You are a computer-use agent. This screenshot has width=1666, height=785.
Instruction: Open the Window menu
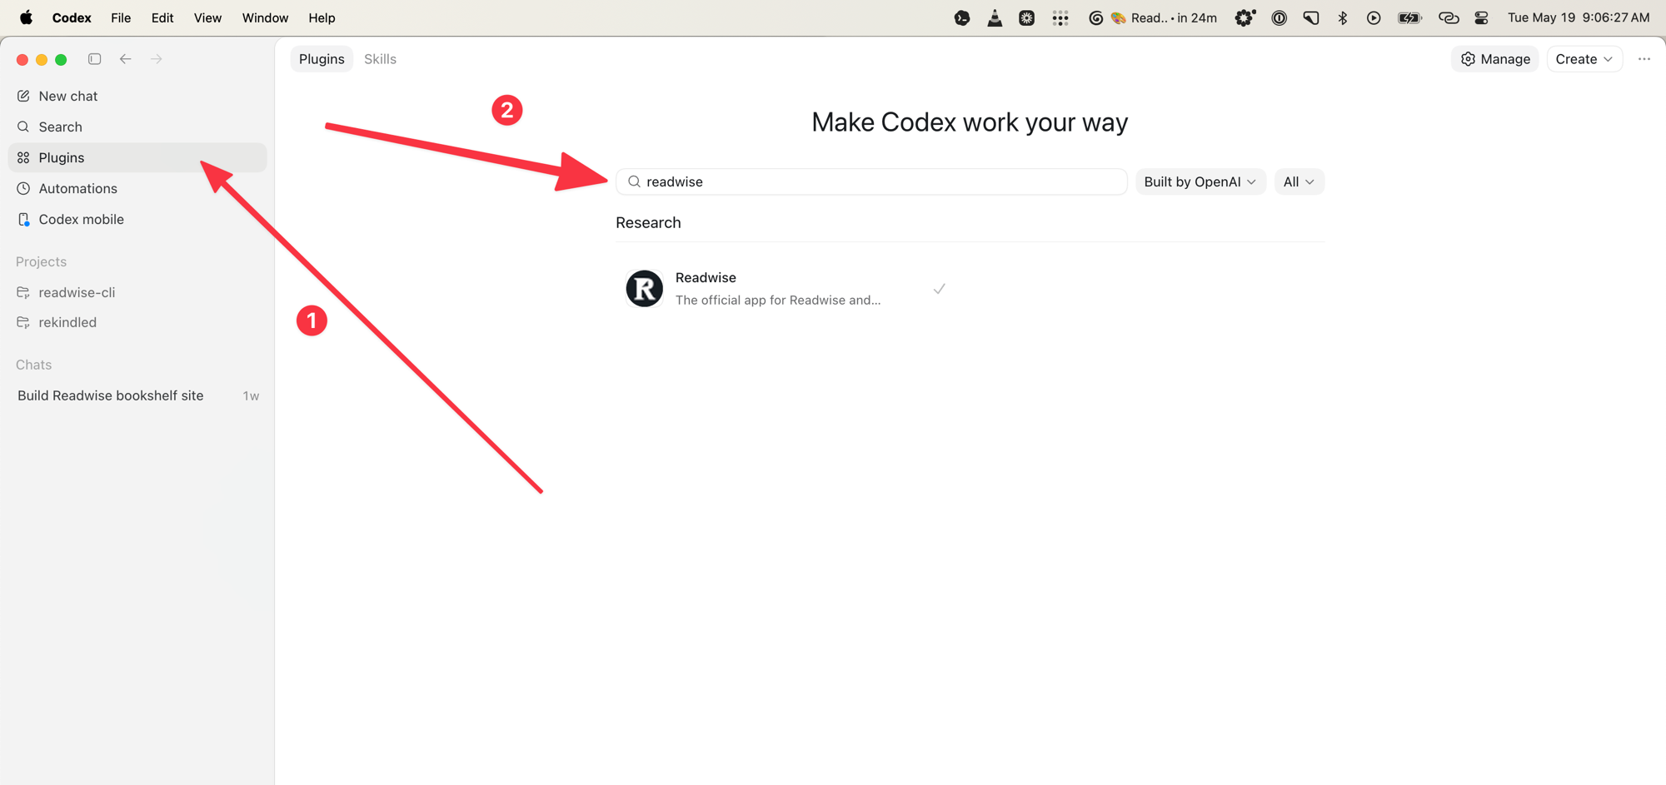coord(265,17)
